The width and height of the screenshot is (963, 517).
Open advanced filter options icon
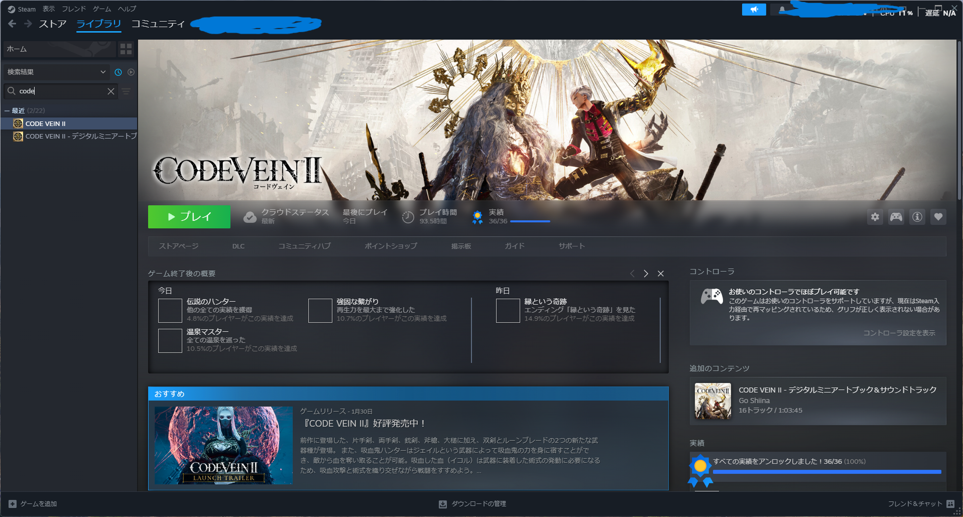126,91
